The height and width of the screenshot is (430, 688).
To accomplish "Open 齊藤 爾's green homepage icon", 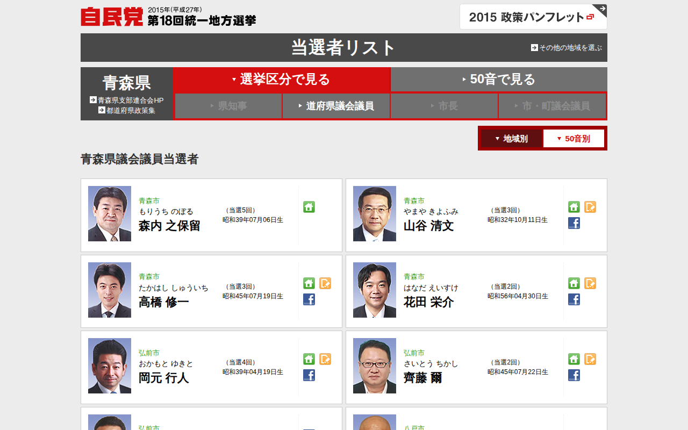I will (x=574, y=359).
